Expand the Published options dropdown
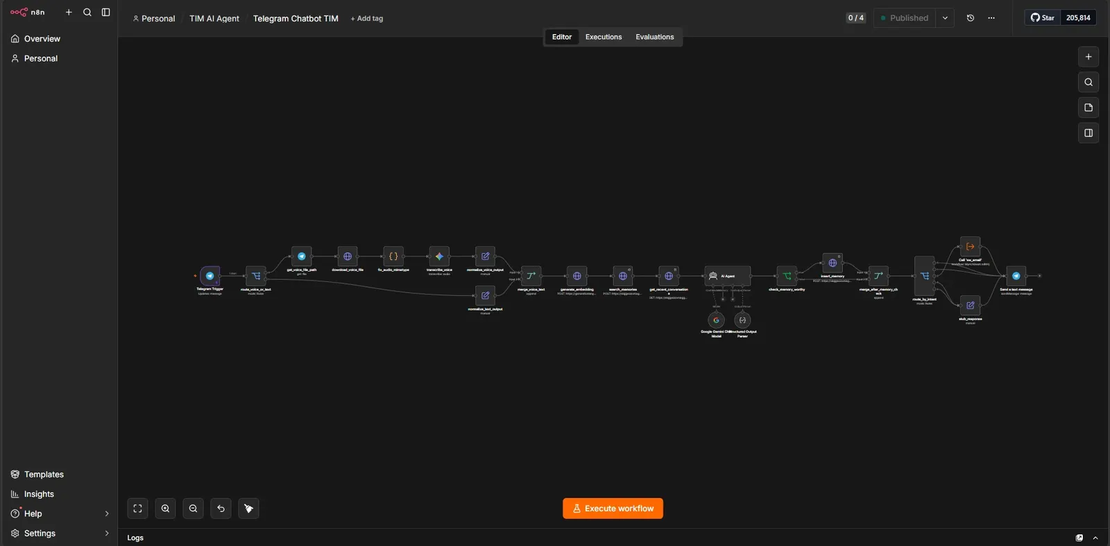The width and height of the screenshot is (1110, 546). click(945, 18)
